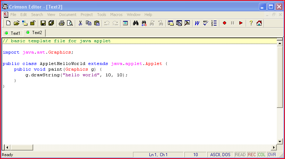Toggle line numbers icon in toolbar
The height and width of the screenshot is (159, 285).
214,23
